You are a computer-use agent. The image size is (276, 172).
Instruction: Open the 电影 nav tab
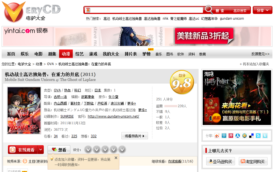[x=39, y=54]
